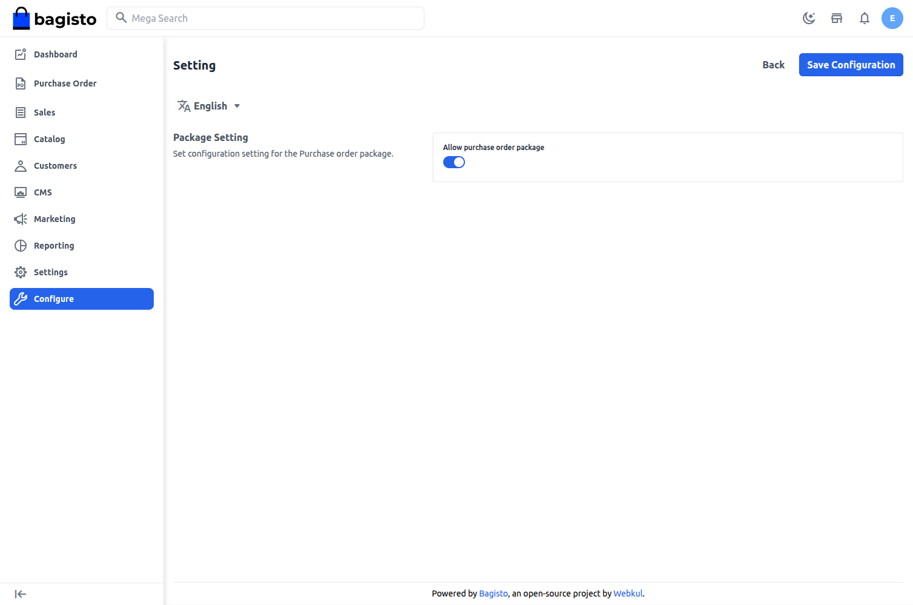
Task: Disable the Allow purchase order package toggle
Action: [454, 162]
